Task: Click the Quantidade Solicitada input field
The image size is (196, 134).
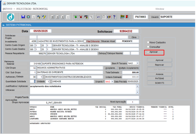Action: 33,81
